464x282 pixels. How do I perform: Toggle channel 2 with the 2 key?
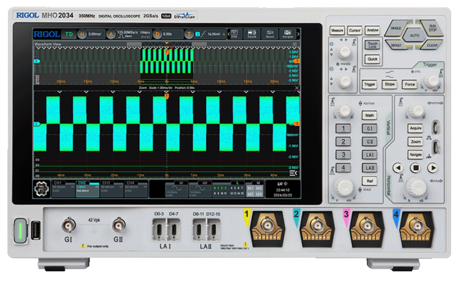(x=343, y=142)
